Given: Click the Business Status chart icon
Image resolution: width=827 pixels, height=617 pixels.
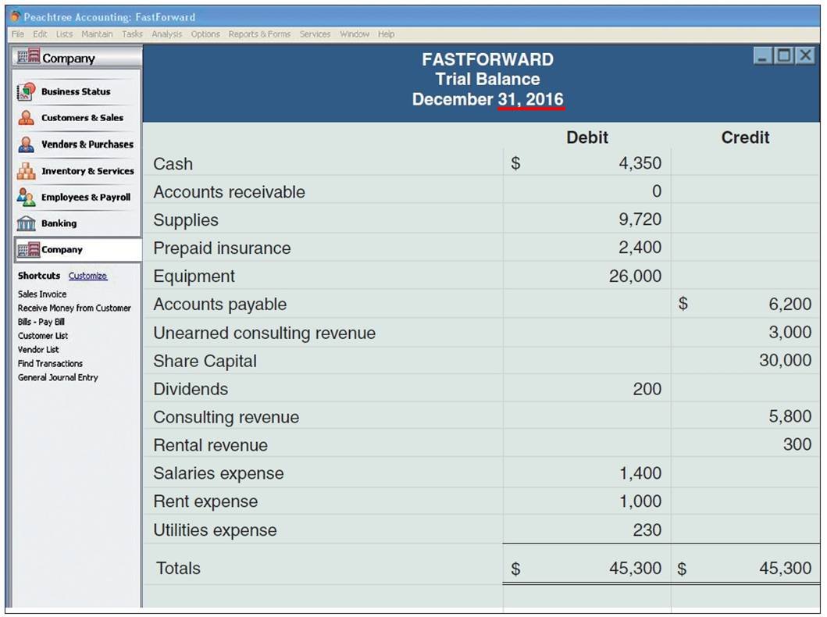Looking at the screenshot, I should [x=27, y=91].
